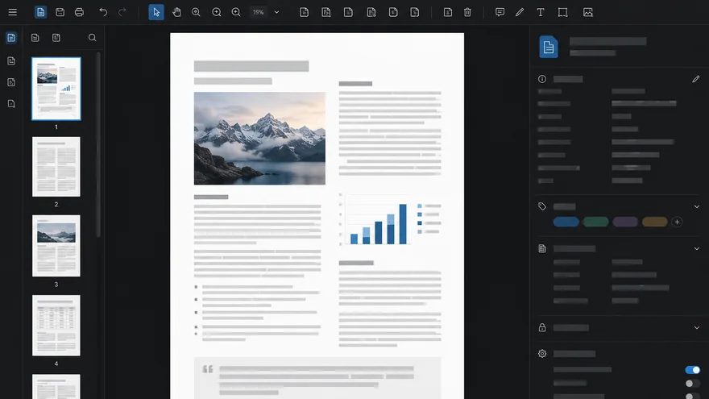Screen dimensions: 709x399
Task: Add a new tag with the plus button
Action: point(677,222)
